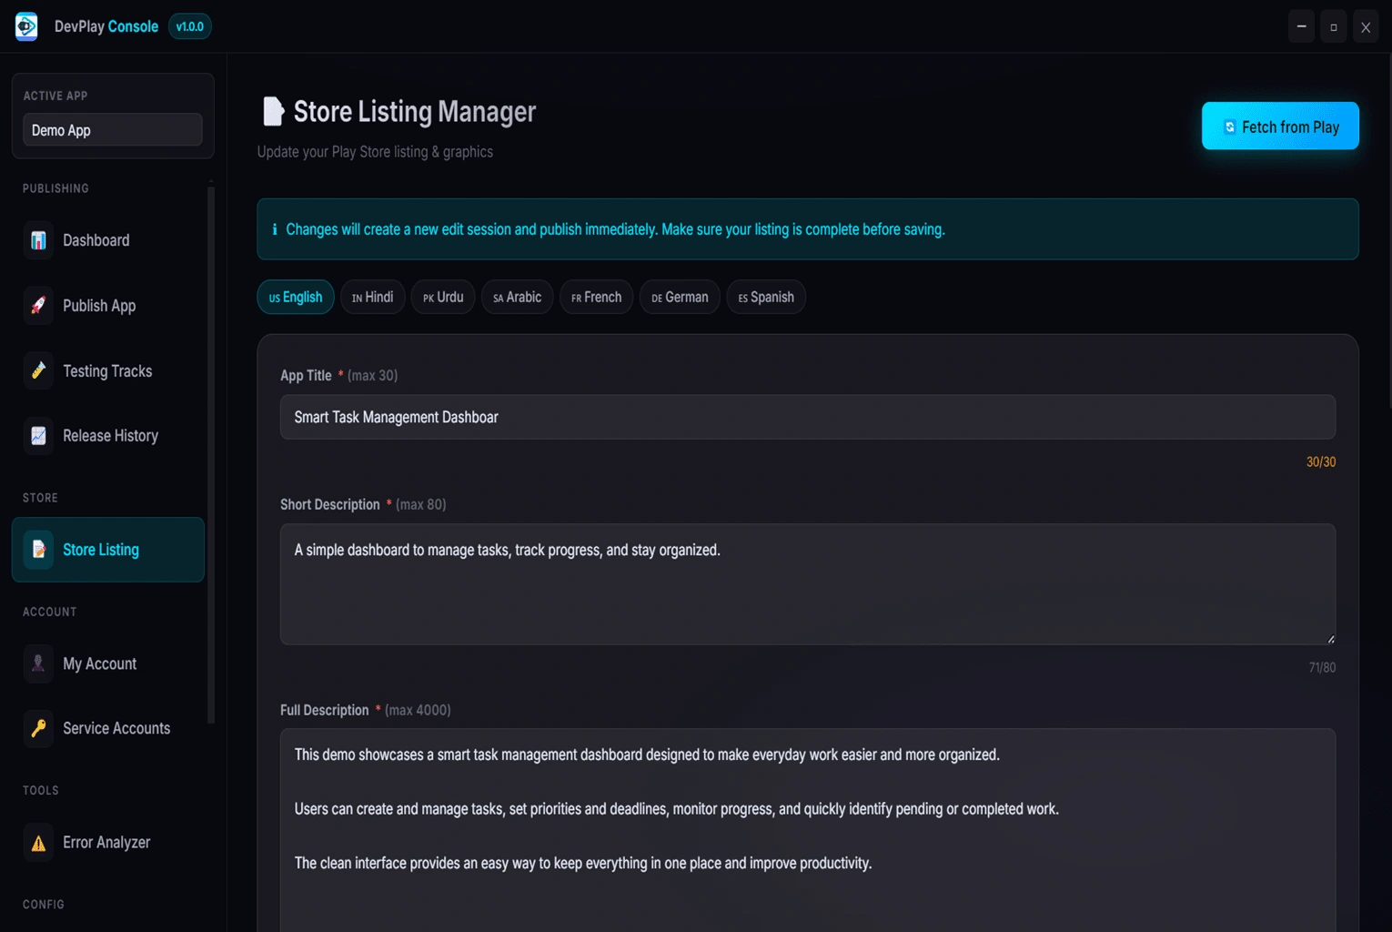The width and height of the screenshot is (1392, 932).
Task: Go to Publish App
Action: tap(108, 306)
